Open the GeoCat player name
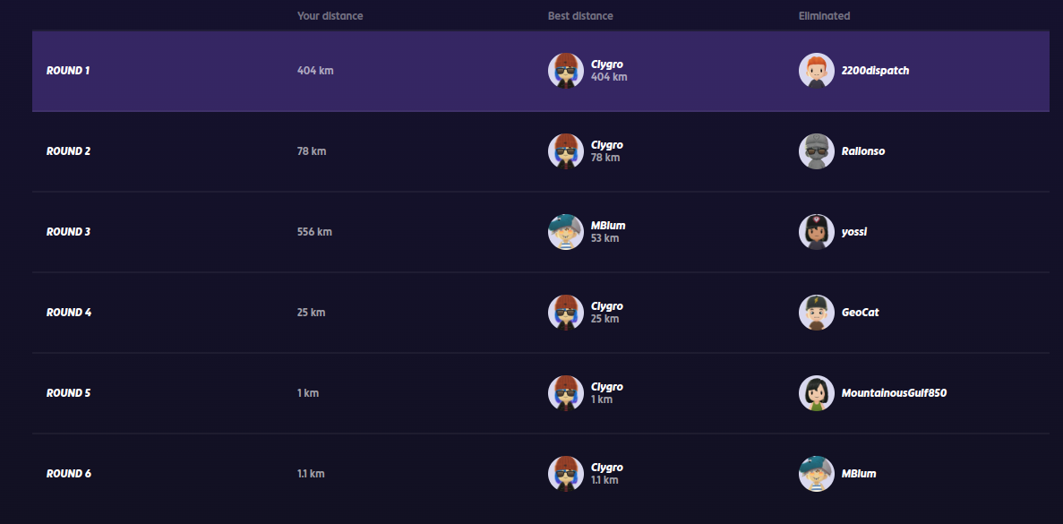 (860, 313)
